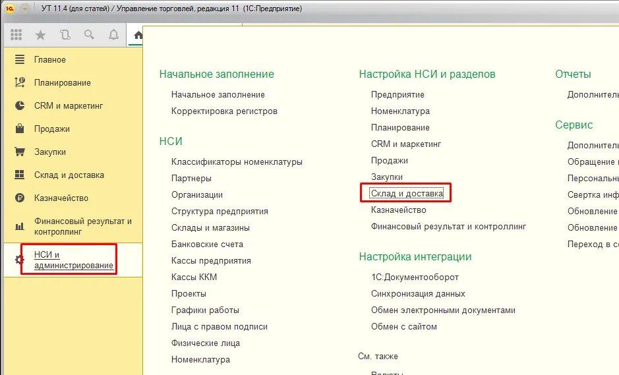
Task: Open Обмен с сайтом
Action: [404, 327]
